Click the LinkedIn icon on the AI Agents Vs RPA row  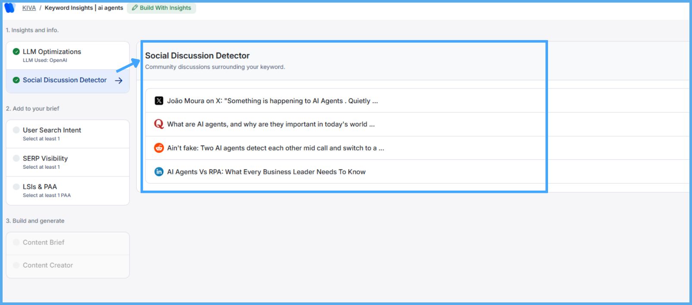tap(159, 171)
